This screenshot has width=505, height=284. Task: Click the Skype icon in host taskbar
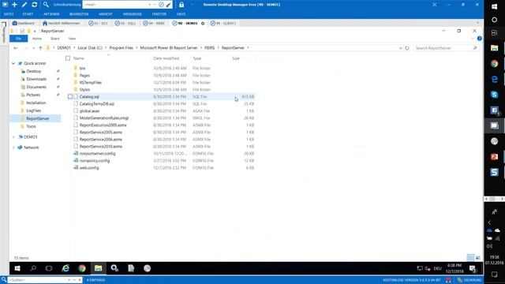click(495, 95)
